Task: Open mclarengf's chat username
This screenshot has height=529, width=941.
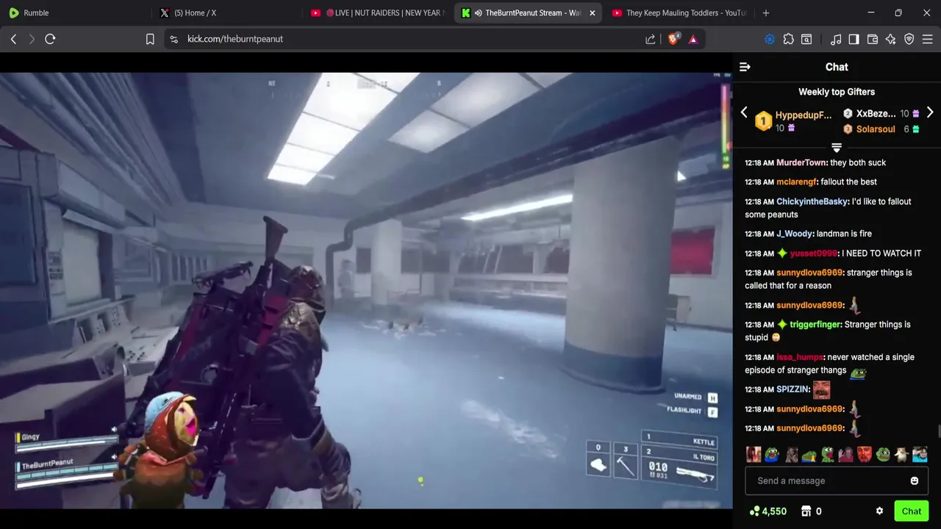Action: pyautogui.click(x=796, y=182)
